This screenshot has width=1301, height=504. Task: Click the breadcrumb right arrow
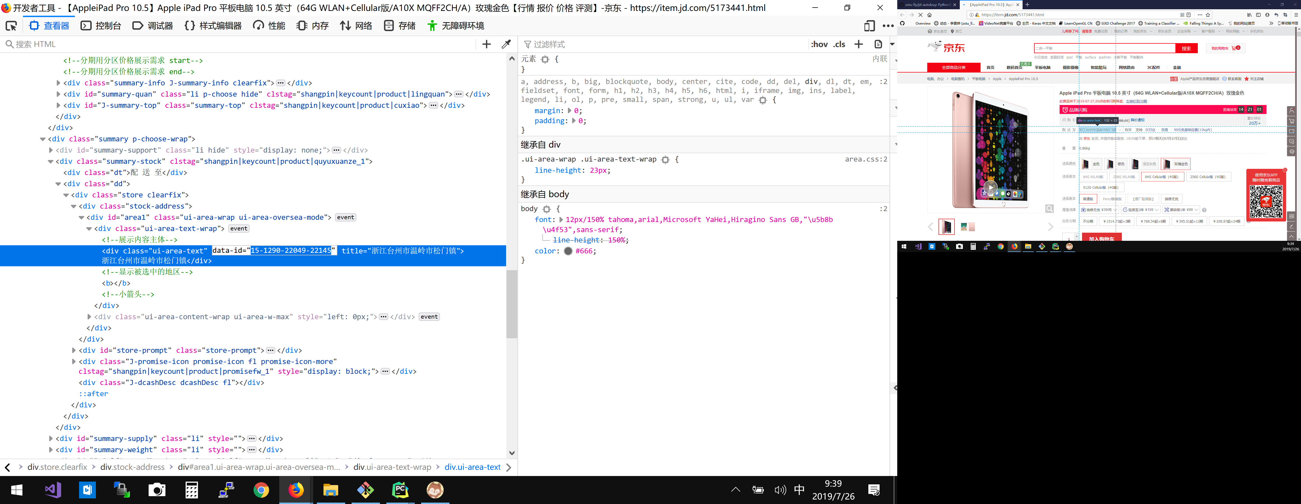pos(509,467)
